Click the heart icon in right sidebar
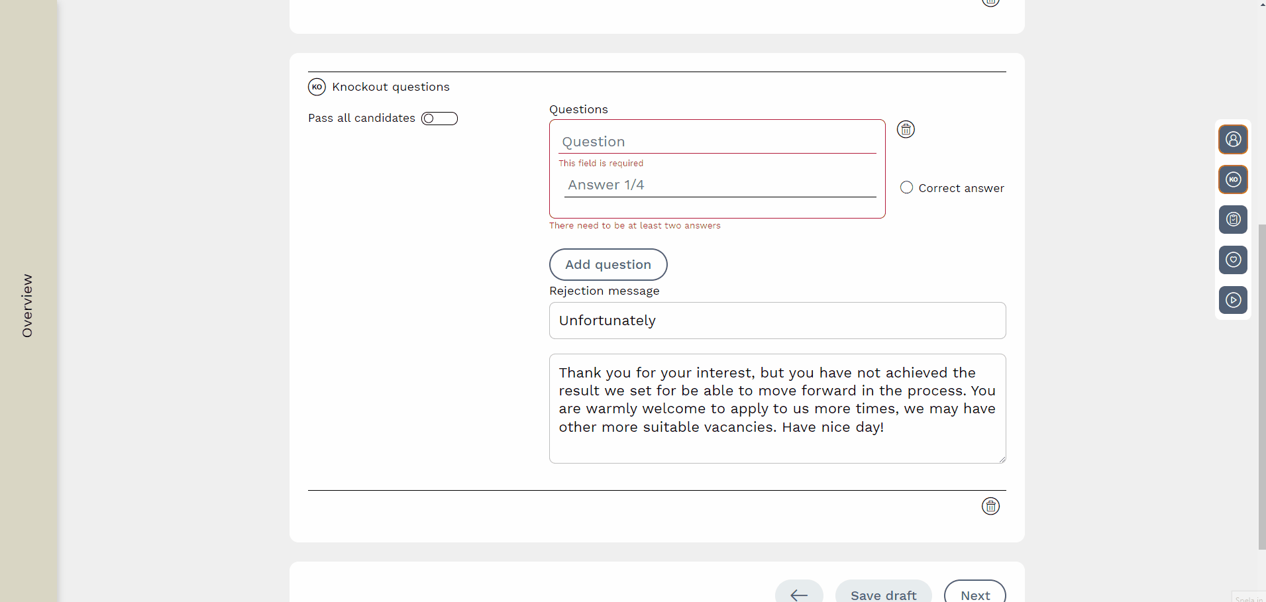 click(1233, 260)
